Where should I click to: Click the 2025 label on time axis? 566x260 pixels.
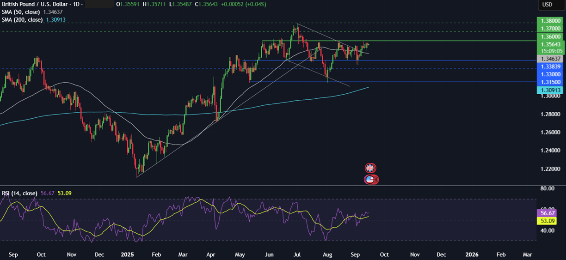point(127,254)
